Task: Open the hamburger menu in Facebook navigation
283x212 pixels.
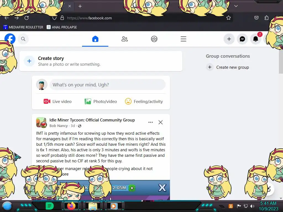Action: (184, 39)
